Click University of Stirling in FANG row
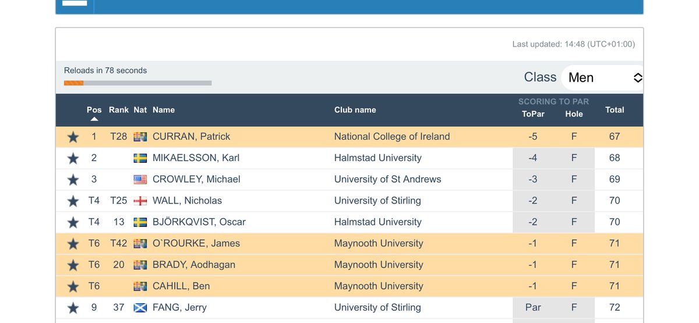 [377, 307]
